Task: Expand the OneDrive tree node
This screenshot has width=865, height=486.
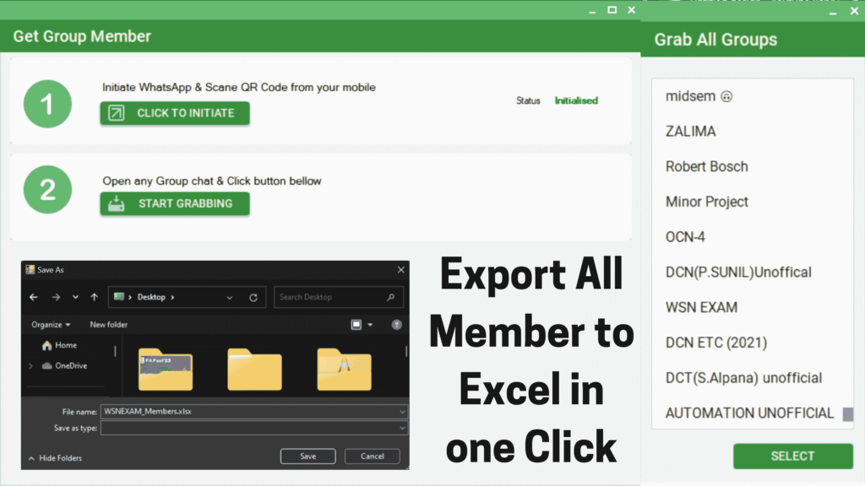Action: [x=31, y=365]
